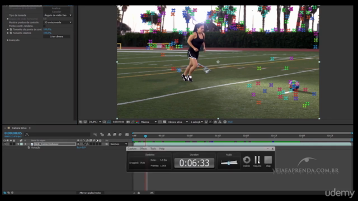The width and height of the screenshot is (358, 201).
Task: Open the Câmera ativa view dropdown
Action: pyautogui.click(x=178, y=122)
